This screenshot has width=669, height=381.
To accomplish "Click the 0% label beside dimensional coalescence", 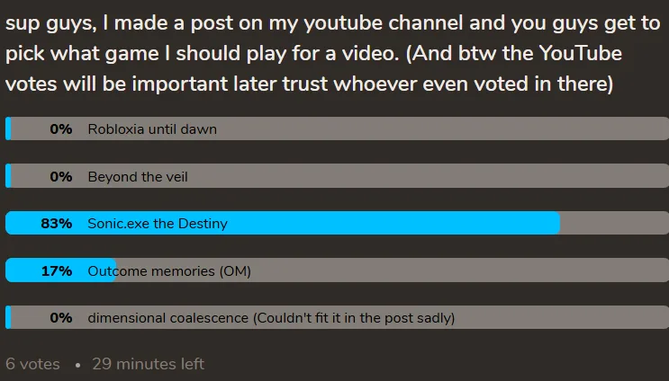I will click(x=60, y=317).
